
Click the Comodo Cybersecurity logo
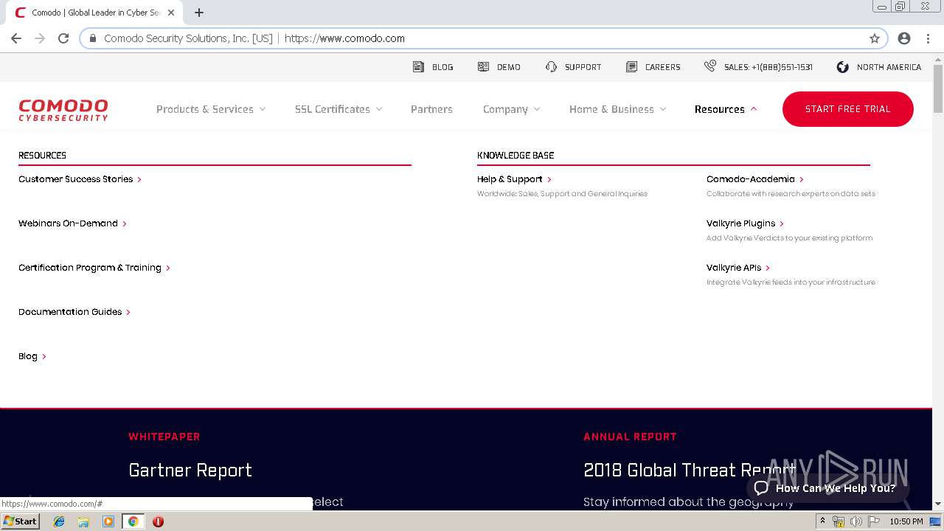coord(63,109)
